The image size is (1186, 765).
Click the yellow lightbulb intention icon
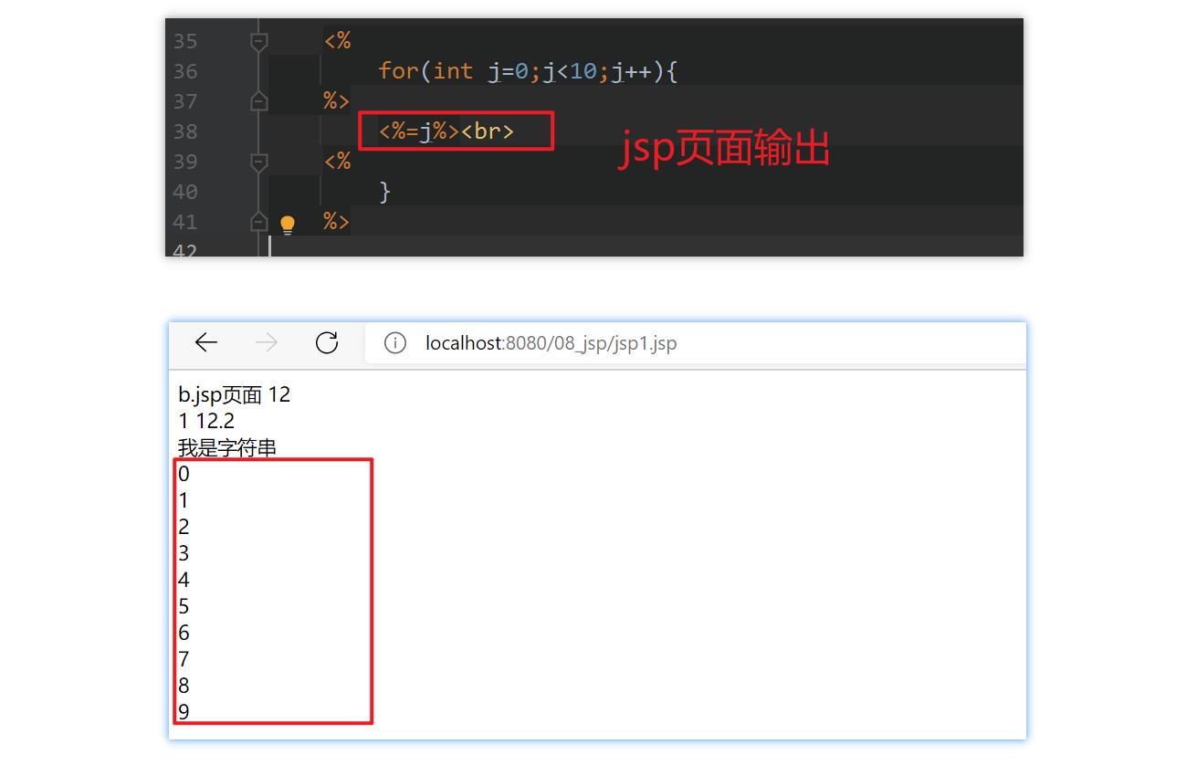click(288, 225)
